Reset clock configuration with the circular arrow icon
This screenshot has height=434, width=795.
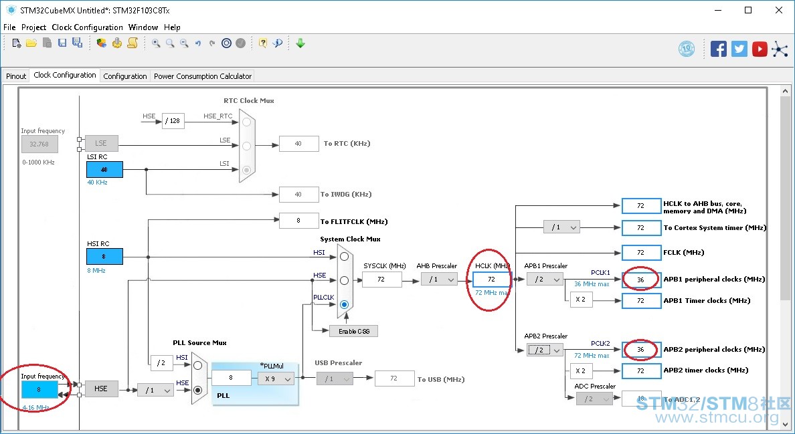point(227,43)
